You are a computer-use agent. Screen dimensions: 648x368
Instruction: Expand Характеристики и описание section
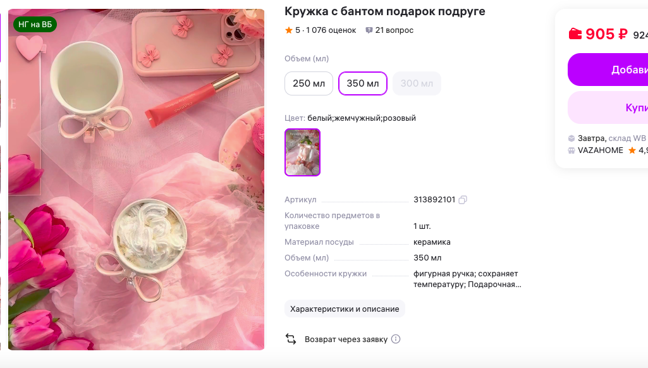click(x=345, y=309)
